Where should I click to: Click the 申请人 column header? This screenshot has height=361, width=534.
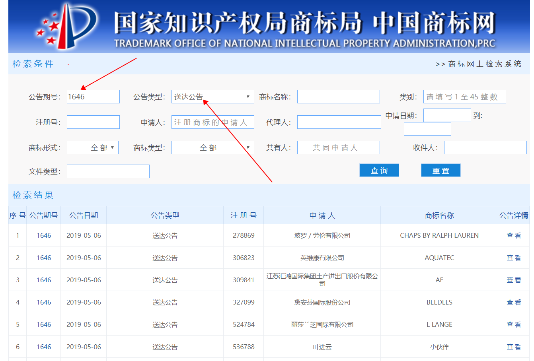(322, 215)
